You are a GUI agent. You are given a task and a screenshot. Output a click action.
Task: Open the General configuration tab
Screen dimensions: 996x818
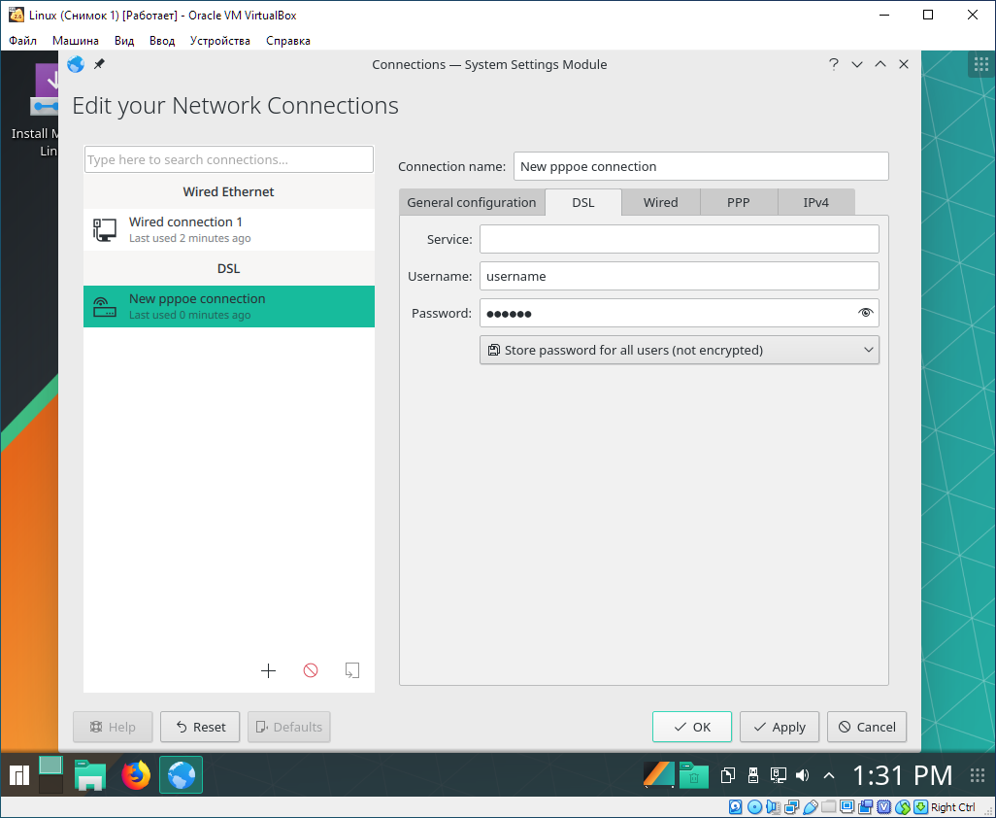point(472,202)
